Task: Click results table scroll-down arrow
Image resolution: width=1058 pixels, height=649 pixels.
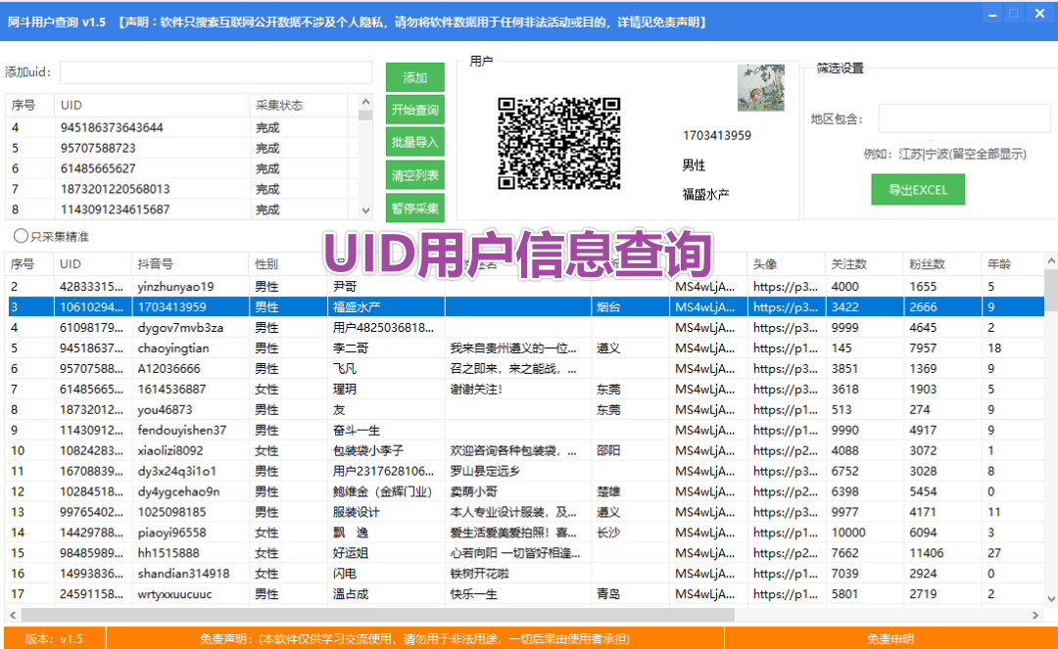Action: point(1050,598)
